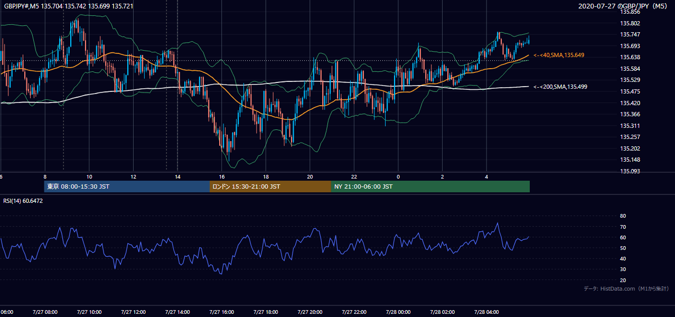Click hour tick 12 under price chart
The image size is (675, 317).
134,177
